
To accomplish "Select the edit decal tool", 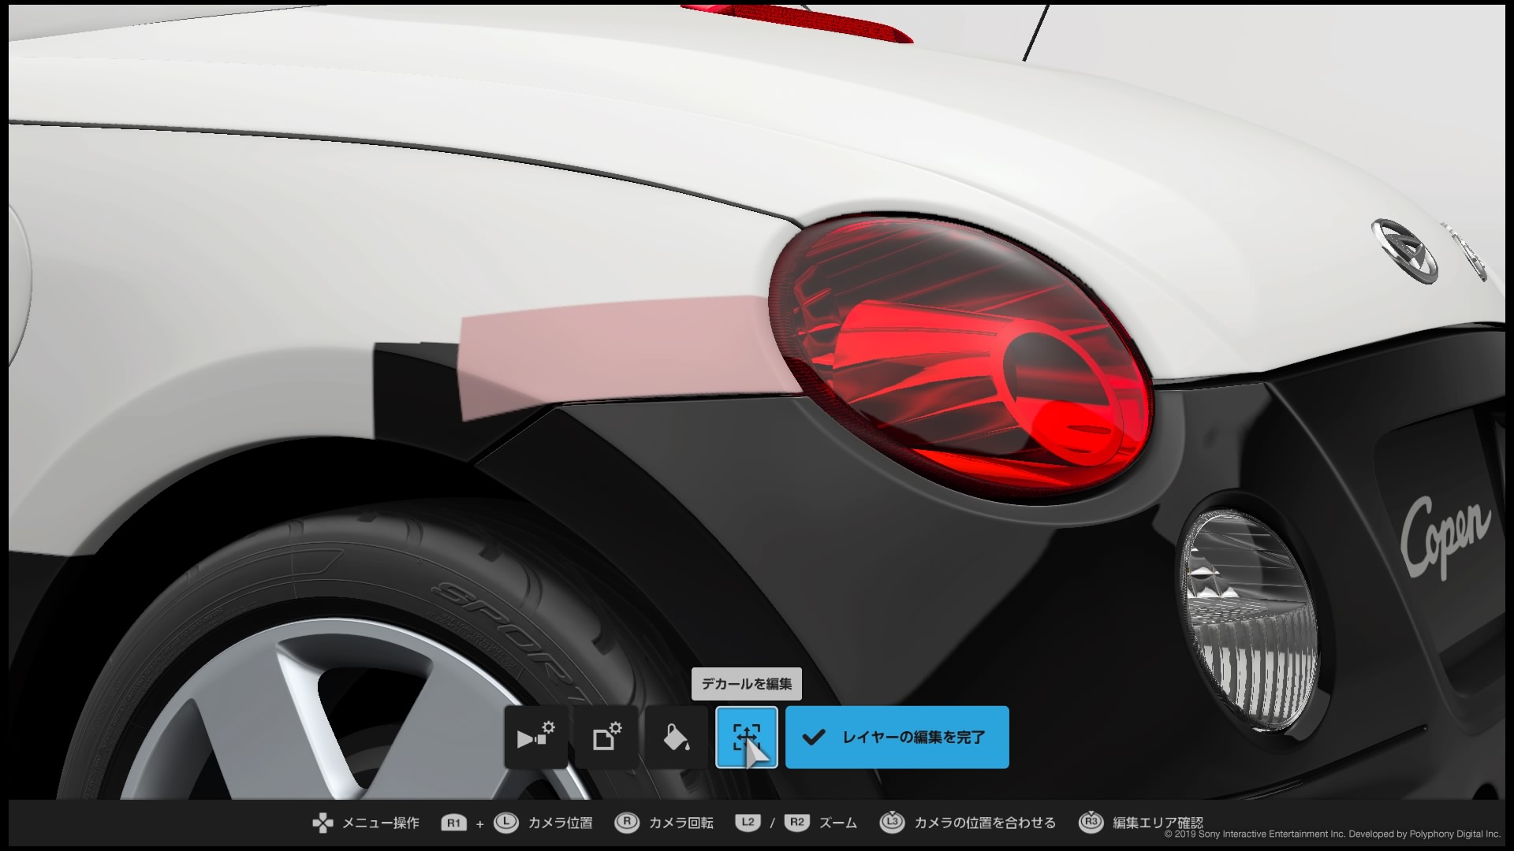I will [747, 738].
